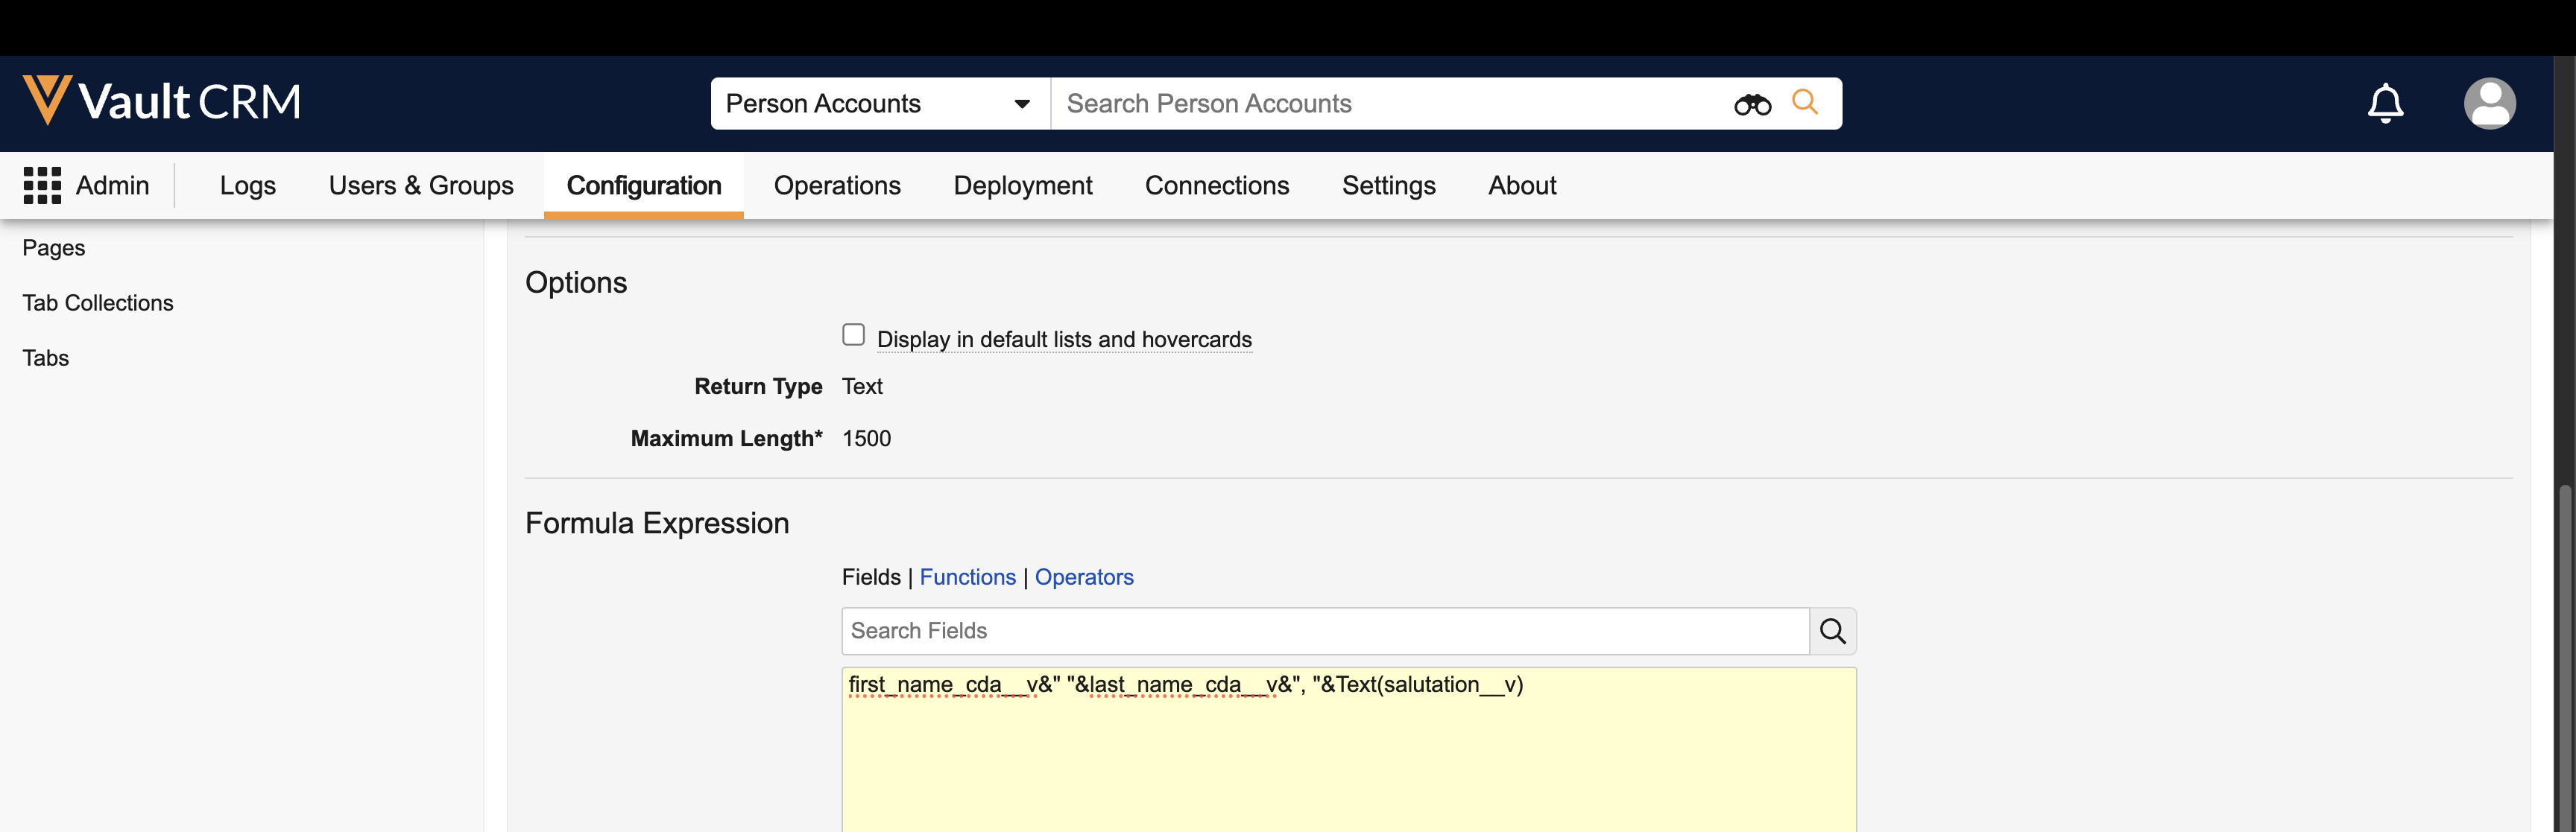Enable Display in default lists and hovercards
Screen dimensions: 2576x832
pos(853,334)
